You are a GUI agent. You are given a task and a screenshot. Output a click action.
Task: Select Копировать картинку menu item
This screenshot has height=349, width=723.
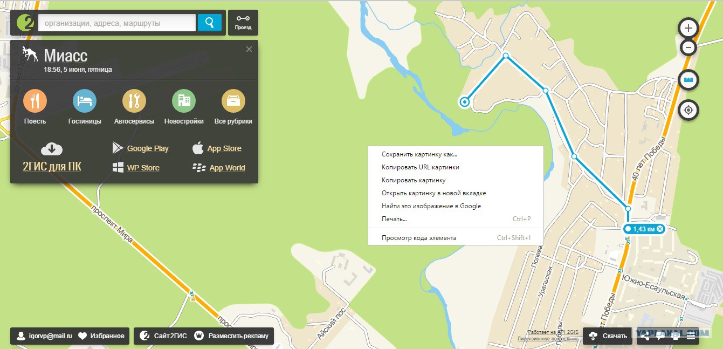[x=456, y=180]
